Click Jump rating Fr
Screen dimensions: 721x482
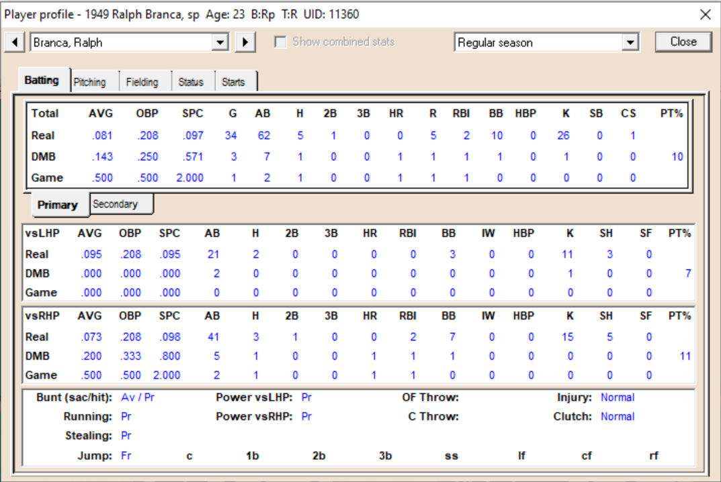126,456
